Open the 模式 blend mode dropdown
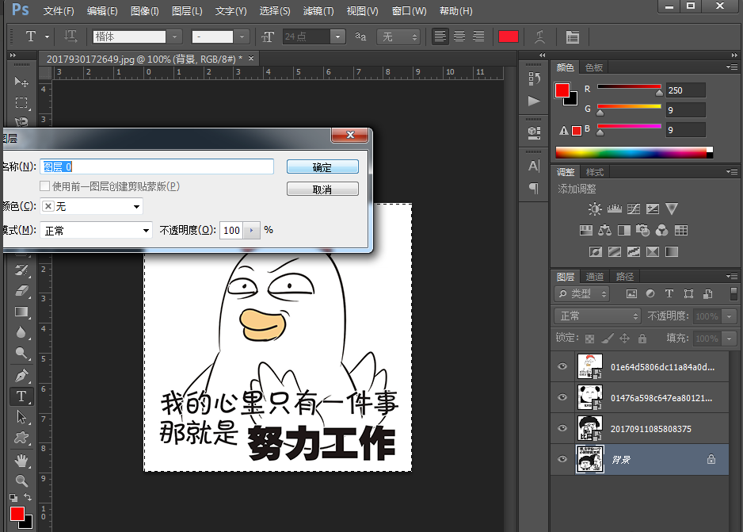This screenshot has height=532, width=743. [x=95, y=230]
